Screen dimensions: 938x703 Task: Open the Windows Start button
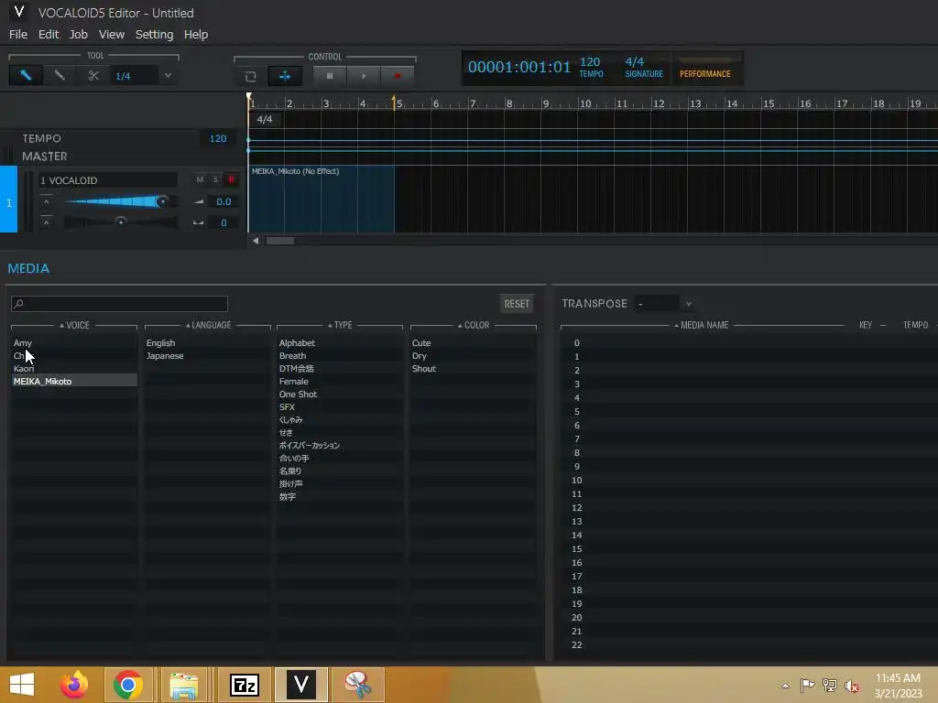[x=22, y=685]
